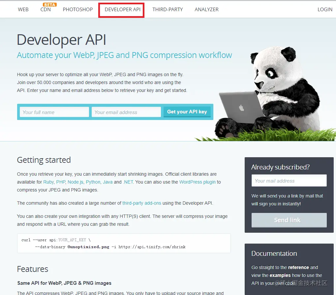This screenshot has width=336, height=295.
Task: Click the curl command code block
Action: 124,243
